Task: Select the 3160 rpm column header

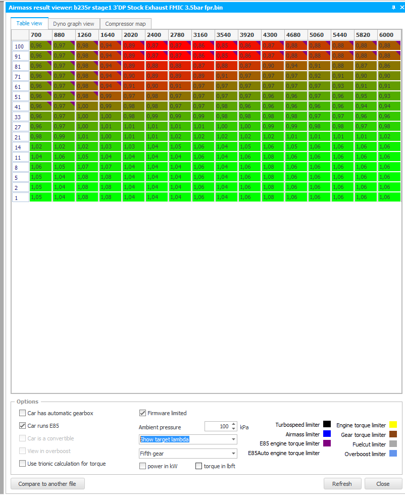Action: tap(203, 35)
